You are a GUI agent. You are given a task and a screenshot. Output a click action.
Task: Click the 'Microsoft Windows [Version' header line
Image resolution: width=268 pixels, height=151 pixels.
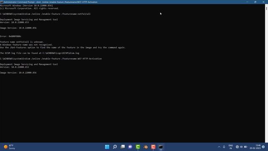(26, 5)
